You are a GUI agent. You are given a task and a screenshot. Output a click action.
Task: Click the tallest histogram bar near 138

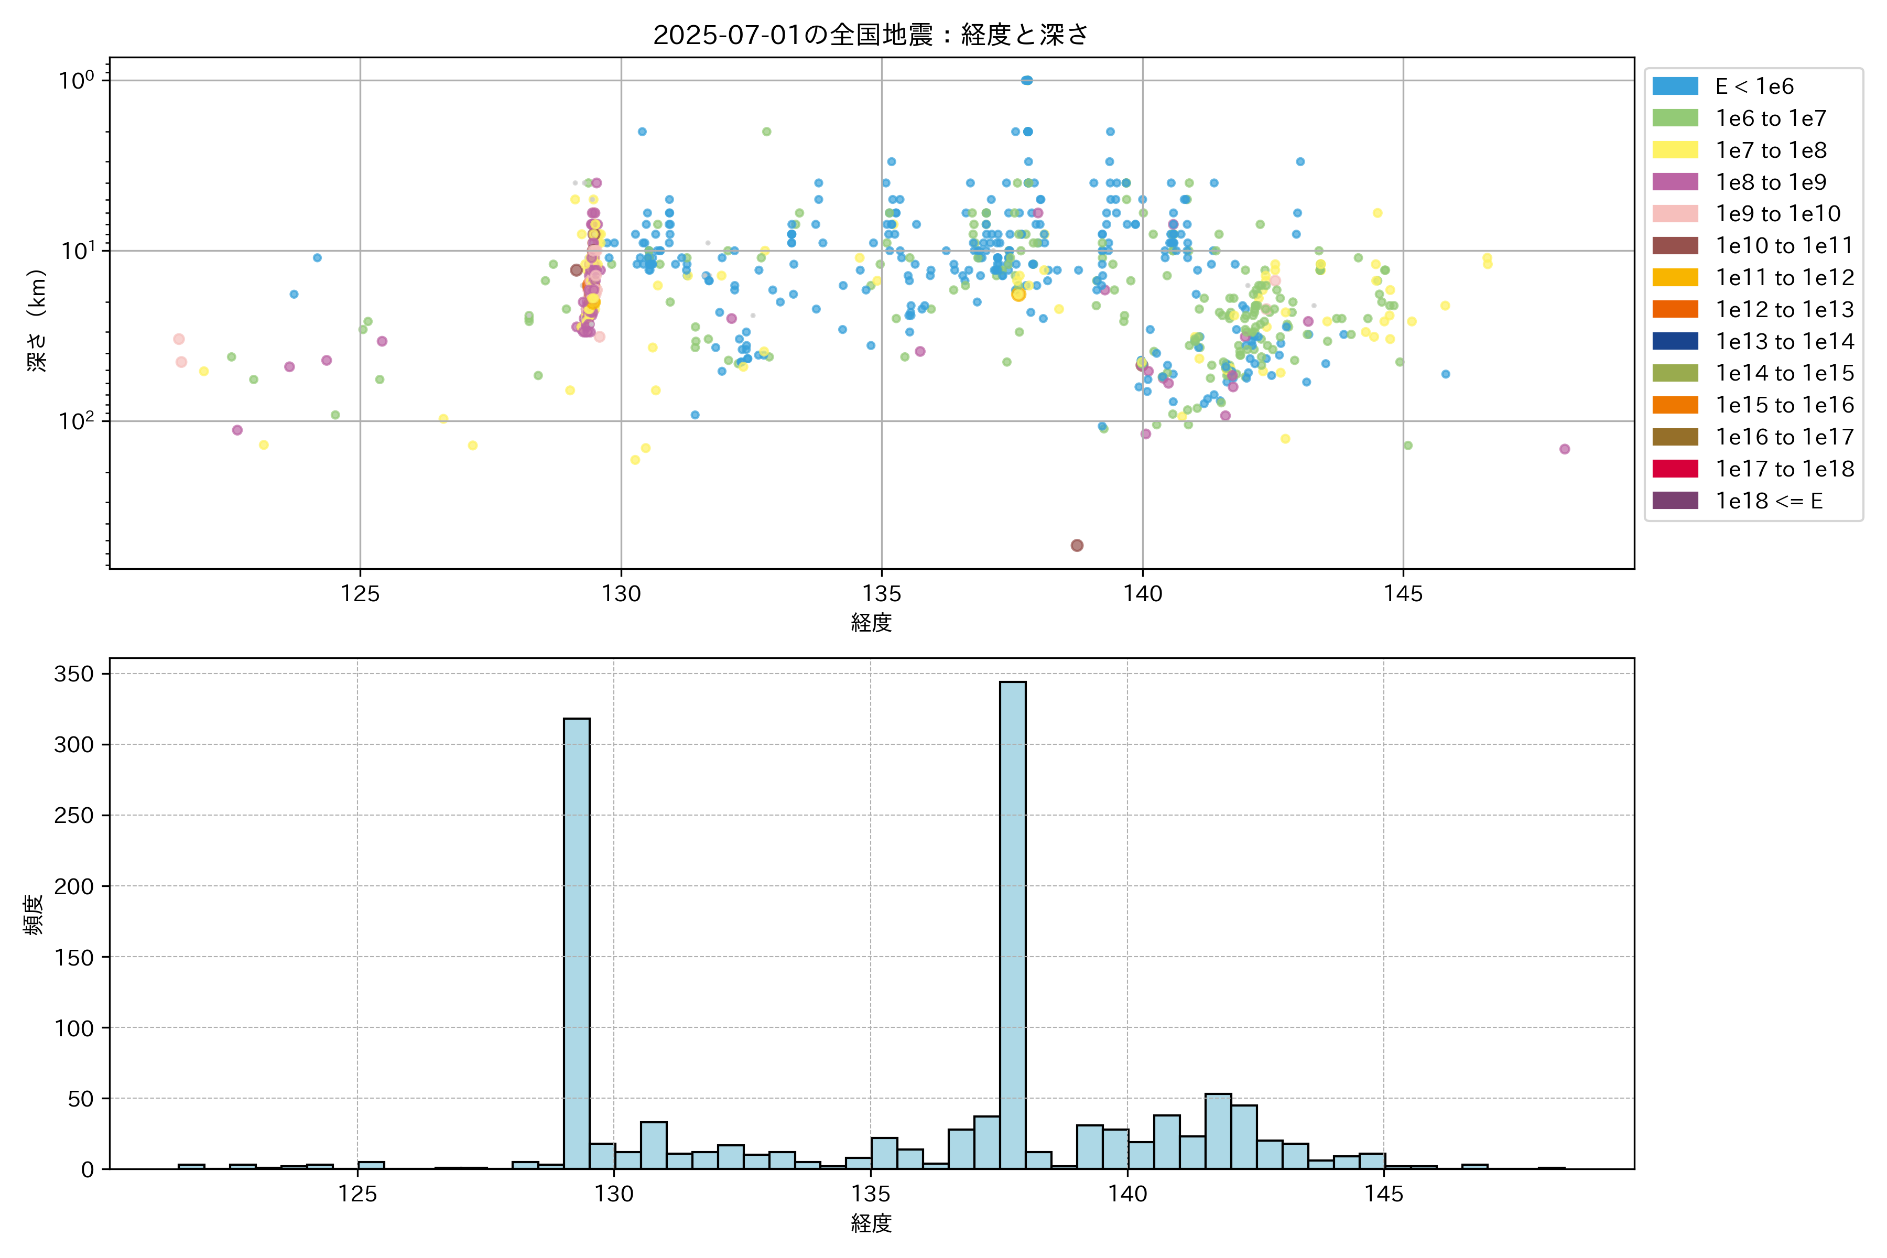pyautogui.click(x=1013, y=923)
